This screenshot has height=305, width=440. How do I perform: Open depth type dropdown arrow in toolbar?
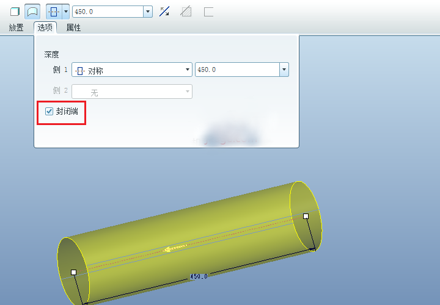coord(65,12)
